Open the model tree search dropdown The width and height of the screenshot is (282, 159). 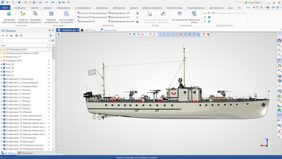[x=50, y=41]
